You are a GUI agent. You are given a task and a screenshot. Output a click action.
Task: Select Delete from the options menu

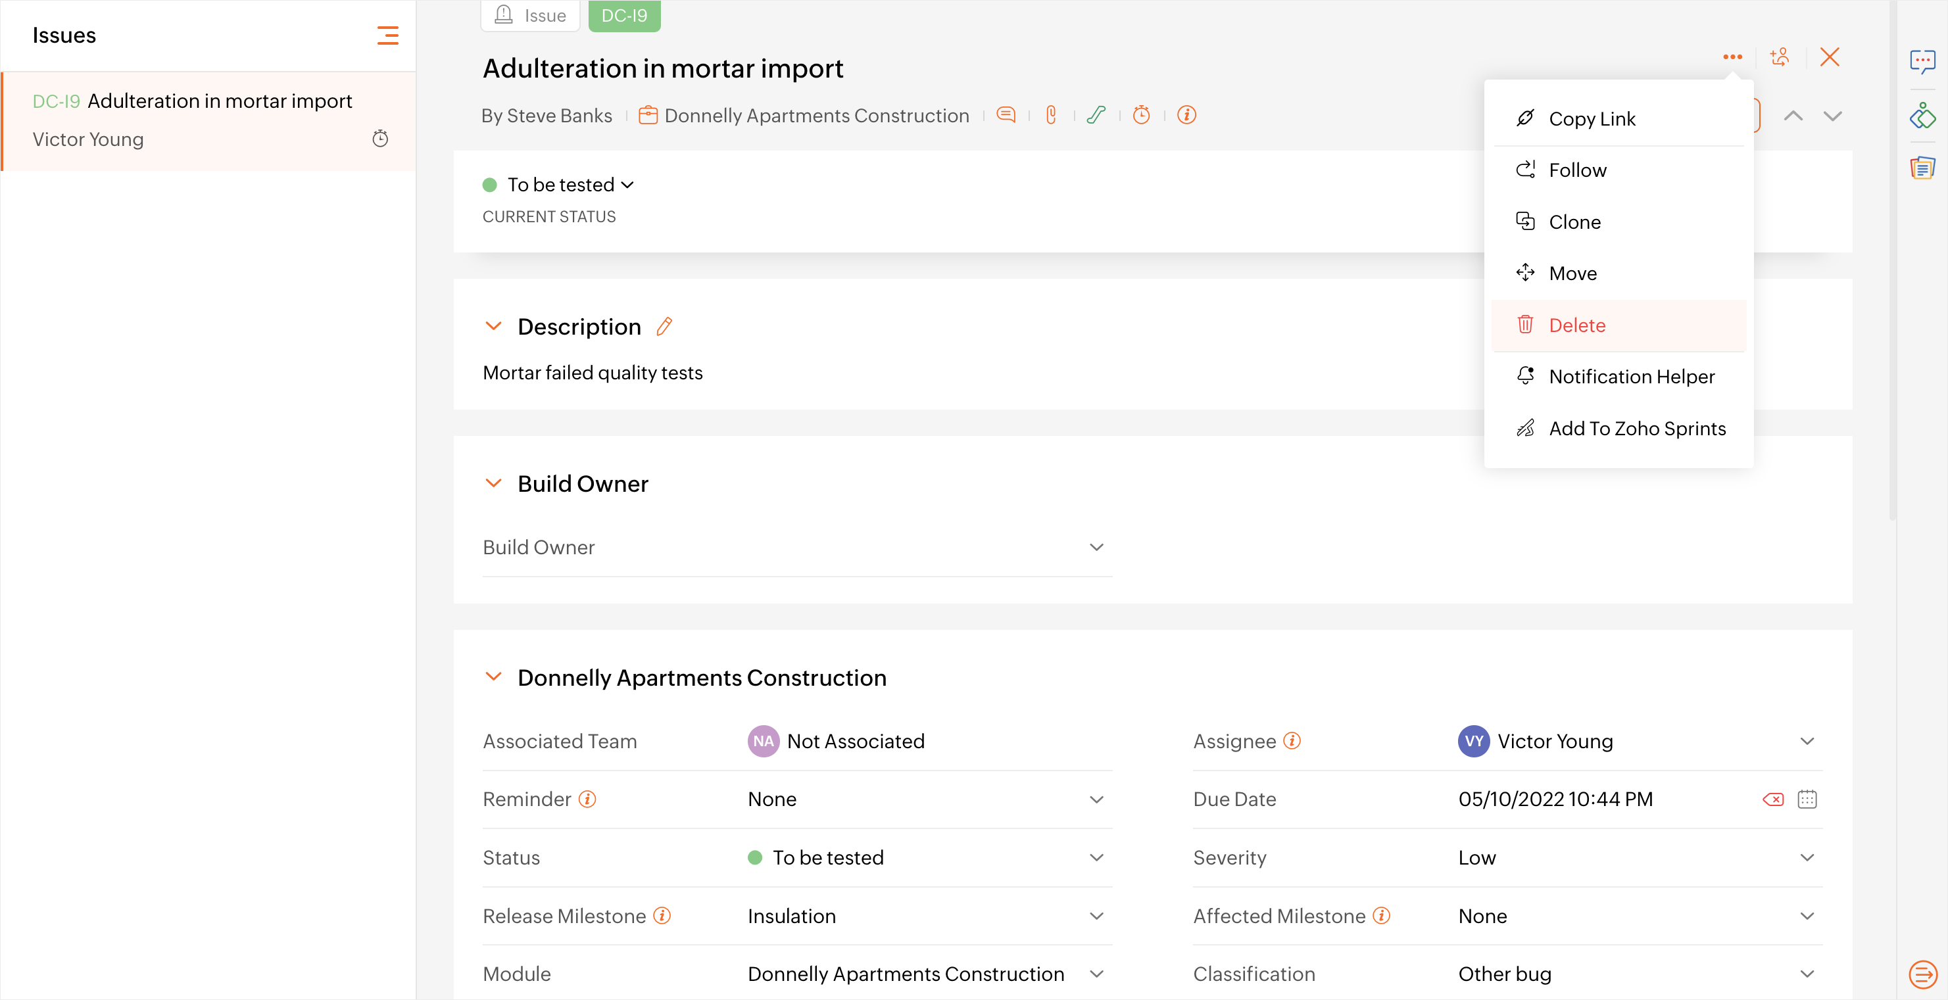(x=1576, y=325)
